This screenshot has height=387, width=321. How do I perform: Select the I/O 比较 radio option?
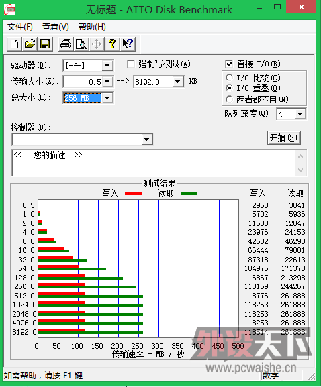(x=229, y=78)
